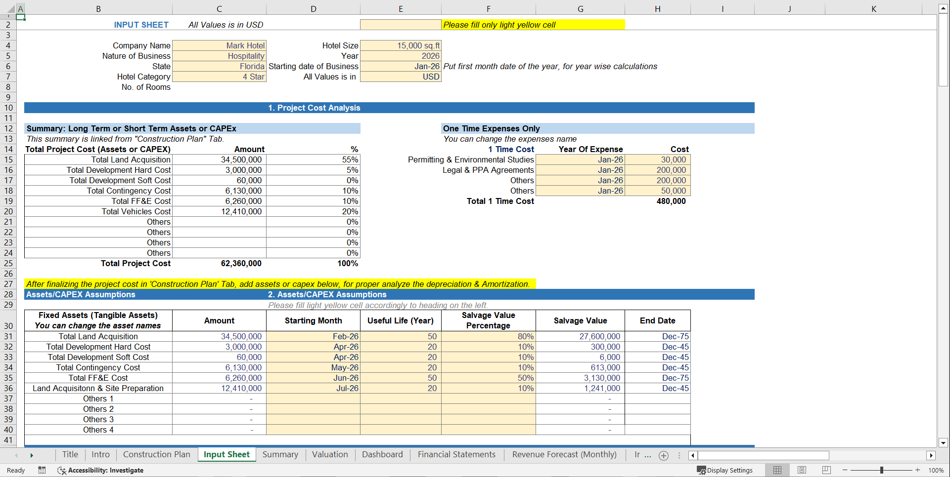Viewport: 950px width, 477px height.
Task: Open the Valuation sheet tab
Action: (329, 454)
